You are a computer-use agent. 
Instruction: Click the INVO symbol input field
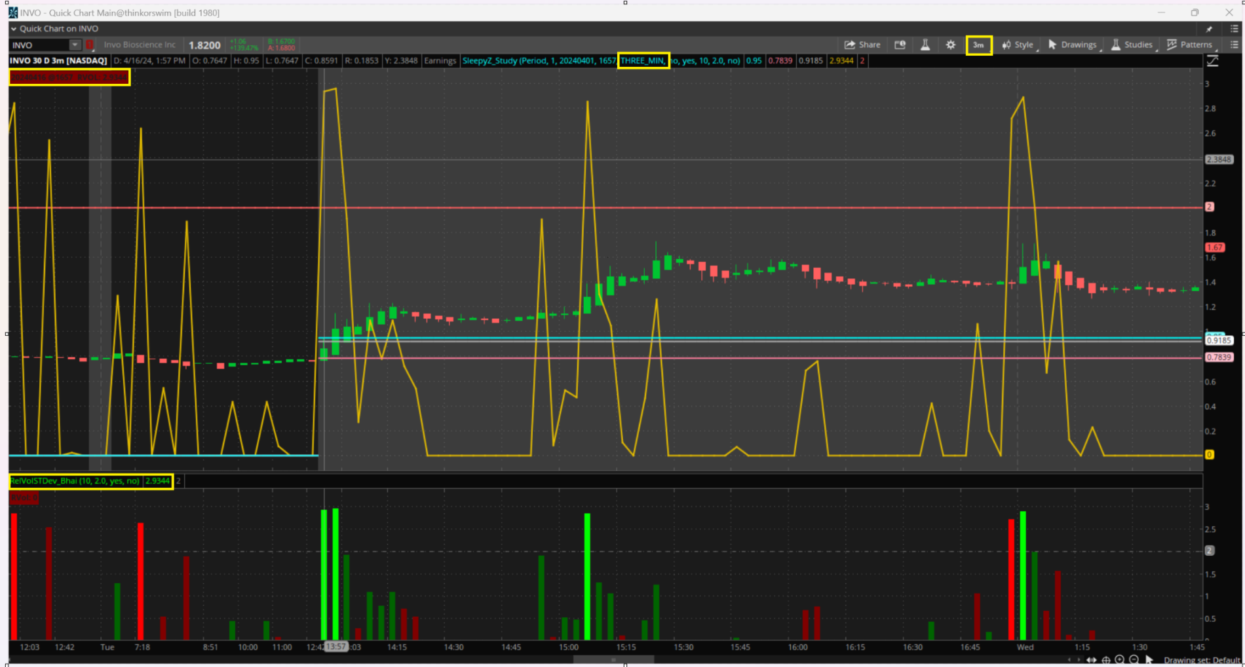[39, 45]
